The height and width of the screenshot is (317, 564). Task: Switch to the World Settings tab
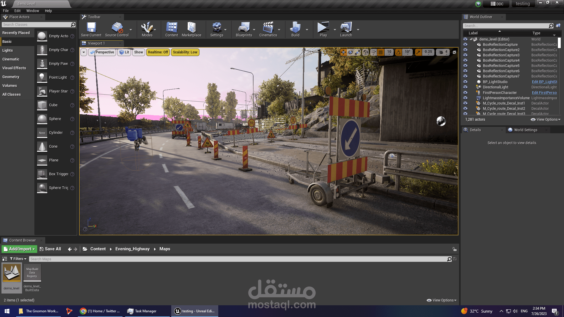(x=525, y=130)
